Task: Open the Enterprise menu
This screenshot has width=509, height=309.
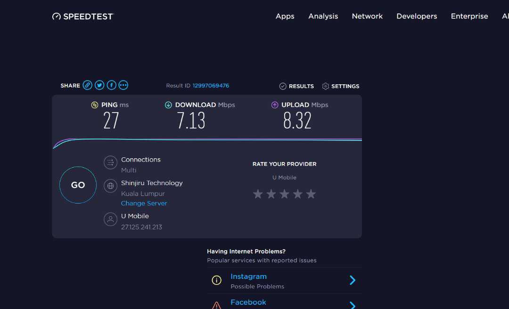Action: pos(469,16)
